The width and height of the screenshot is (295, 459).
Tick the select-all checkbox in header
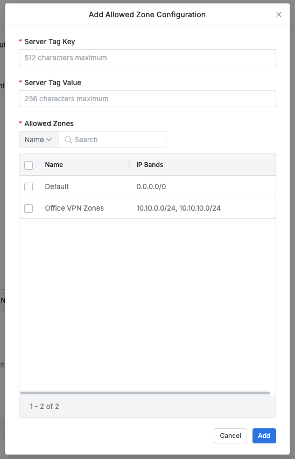click(29, 165)
